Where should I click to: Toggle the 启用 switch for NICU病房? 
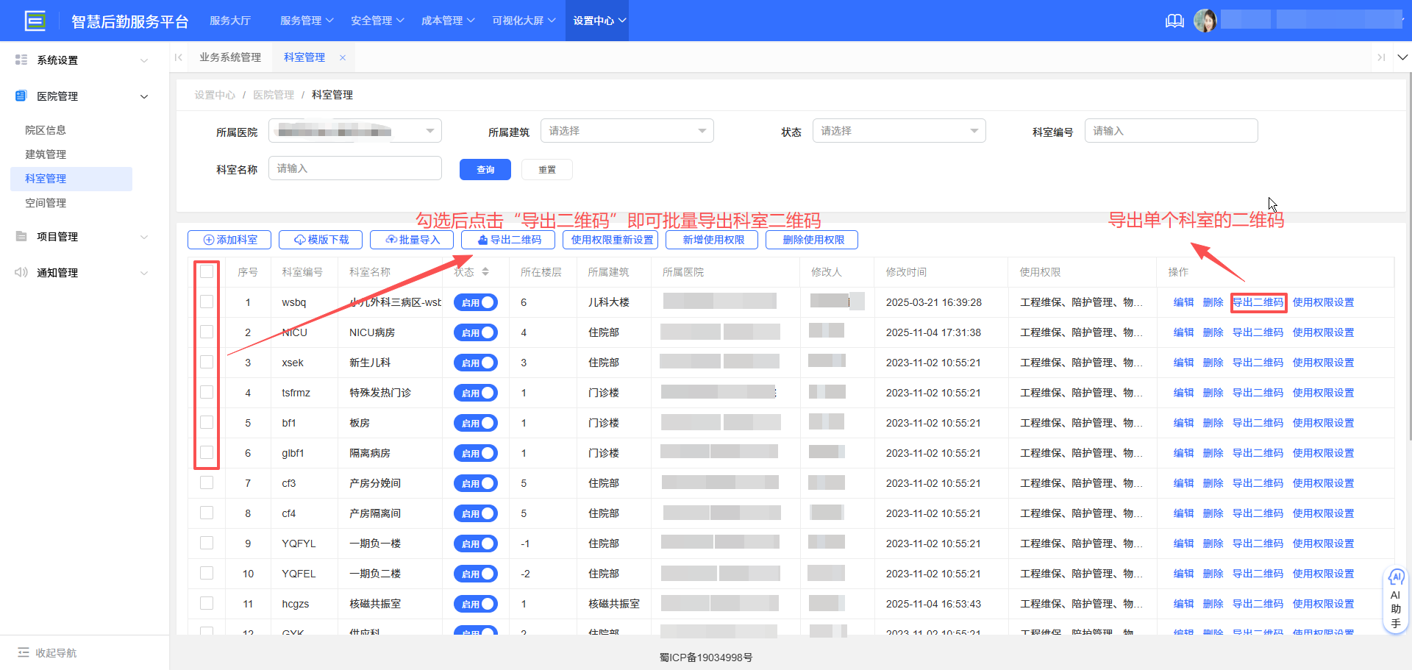(476, 332)
